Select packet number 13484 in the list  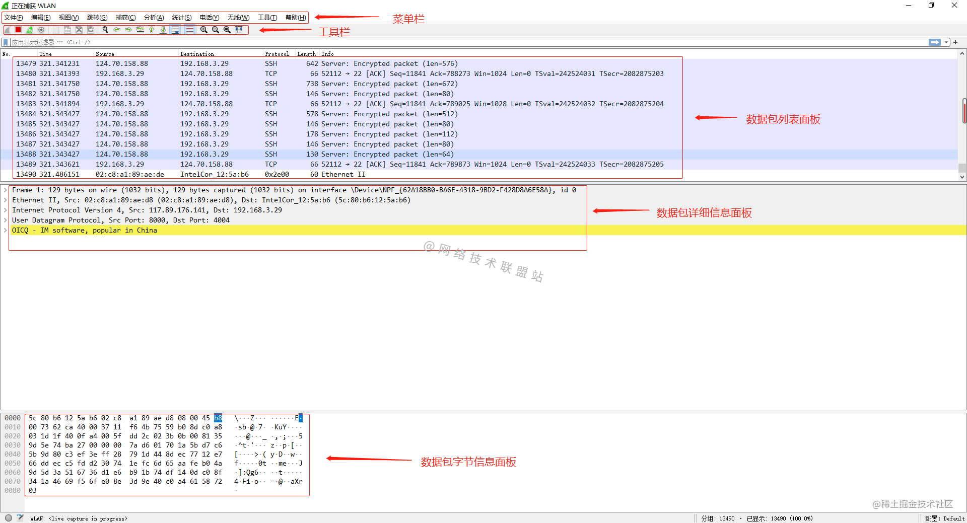coord(201,114)
